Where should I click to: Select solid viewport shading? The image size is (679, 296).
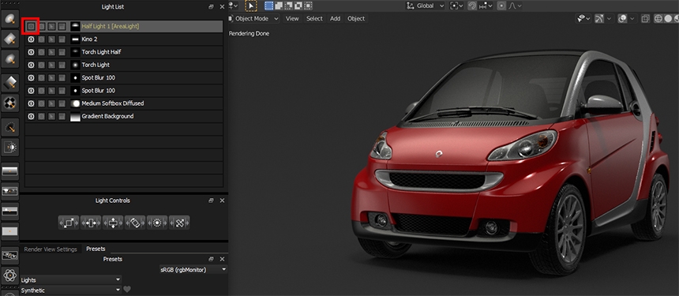pos(668,19)
